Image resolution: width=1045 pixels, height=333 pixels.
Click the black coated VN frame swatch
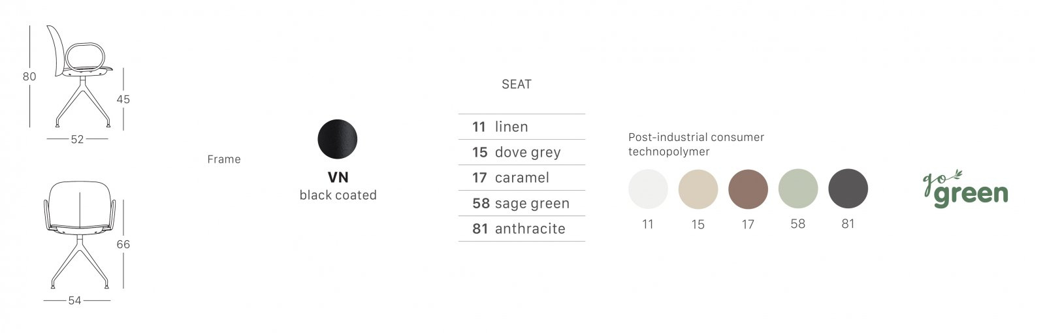(x=338, y=139)
